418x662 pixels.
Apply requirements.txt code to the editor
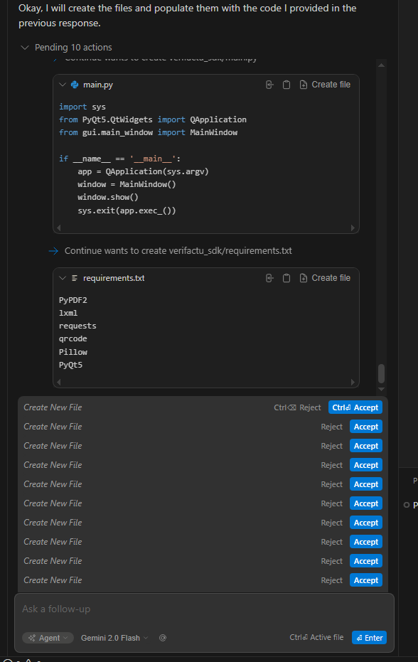269,277
